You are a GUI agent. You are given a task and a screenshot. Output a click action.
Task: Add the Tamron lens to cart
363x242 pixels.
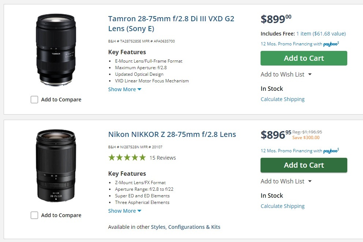tap(304, 58)
